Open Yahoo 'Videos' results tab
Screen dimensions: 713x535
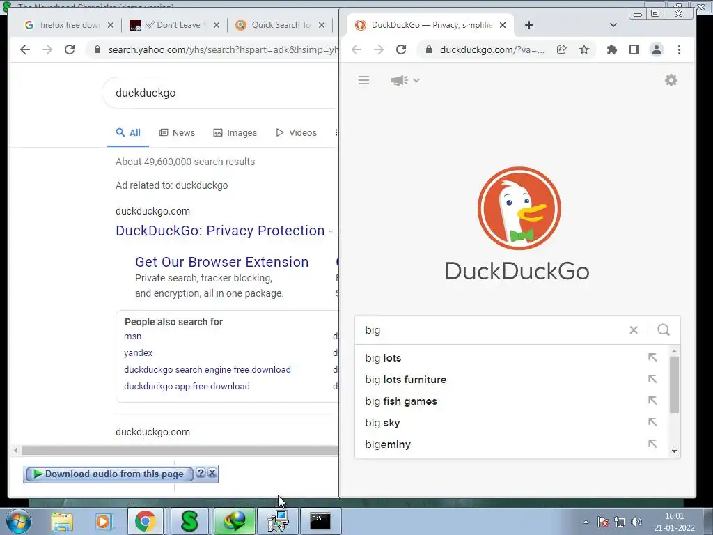click(x=296, y=133)
